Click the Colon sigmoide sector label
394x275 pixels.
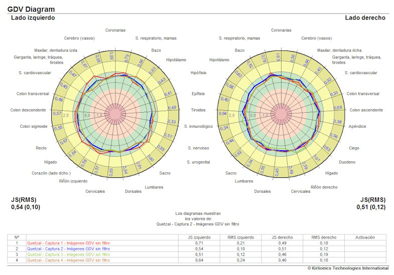[34, 126]
